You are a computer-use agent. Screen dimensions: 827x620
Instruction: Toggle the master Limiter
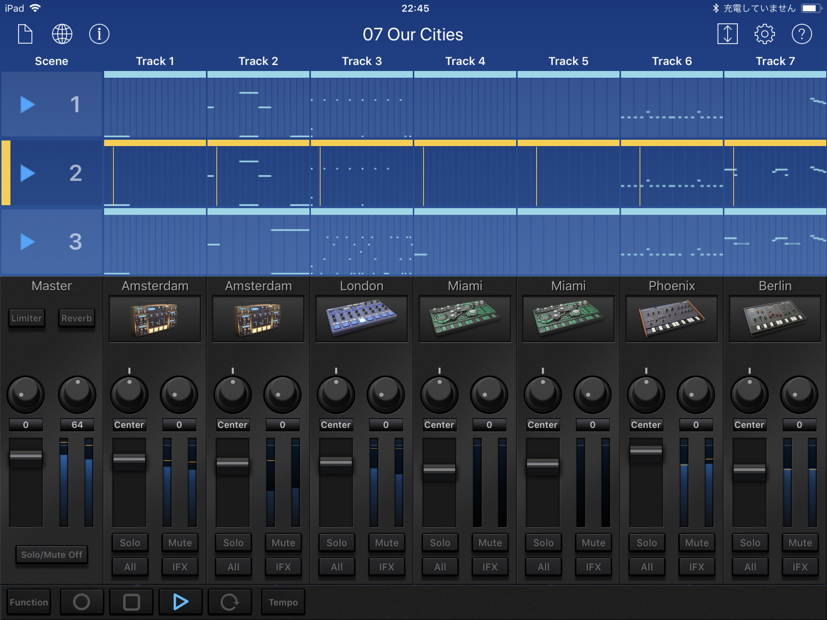pyautogui.click(x=26, y=318)
